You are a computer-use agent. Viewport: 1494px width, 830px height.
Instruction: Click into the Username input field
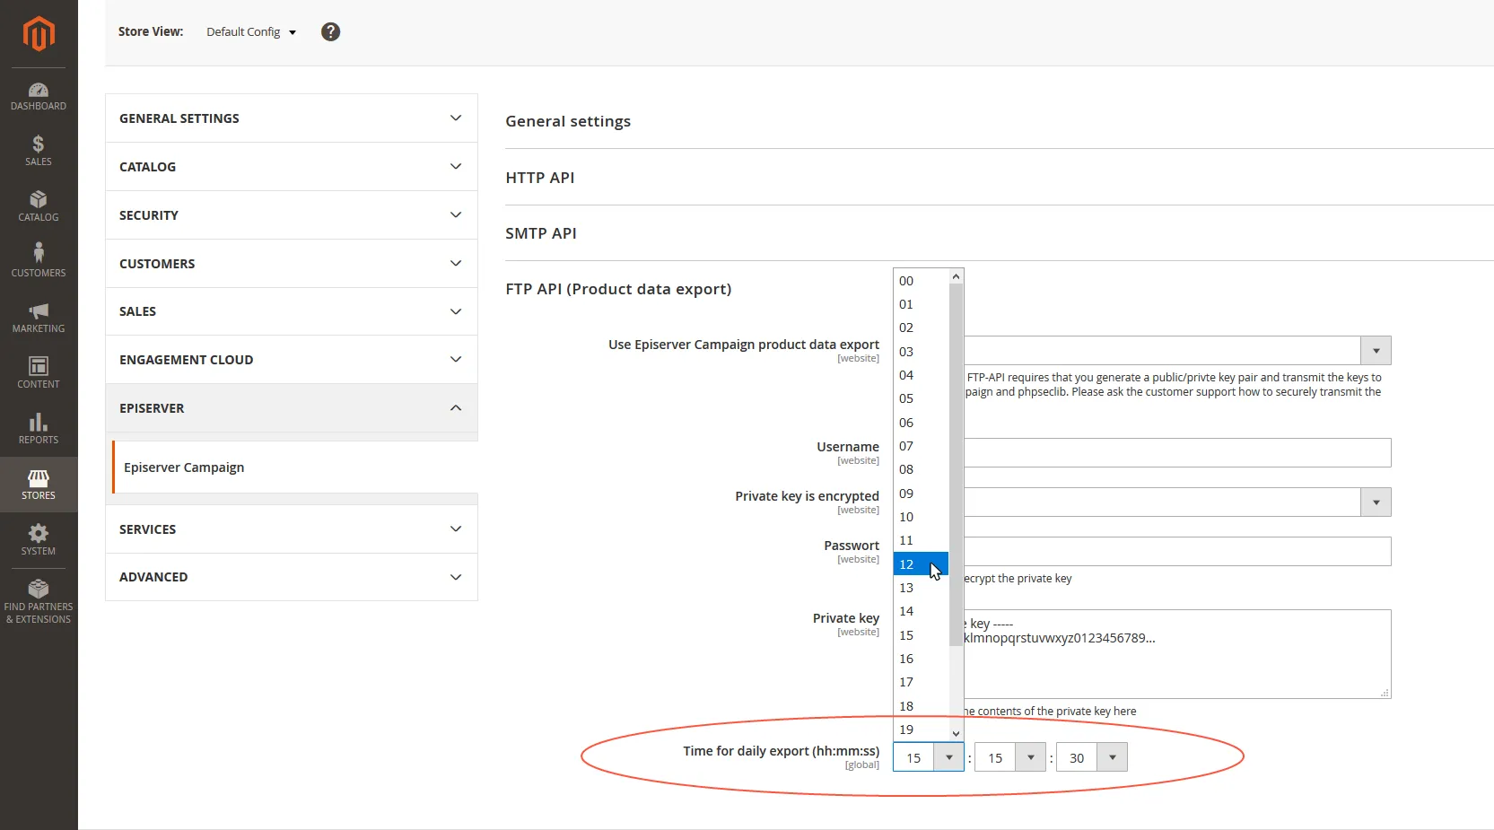[1177, 453]
